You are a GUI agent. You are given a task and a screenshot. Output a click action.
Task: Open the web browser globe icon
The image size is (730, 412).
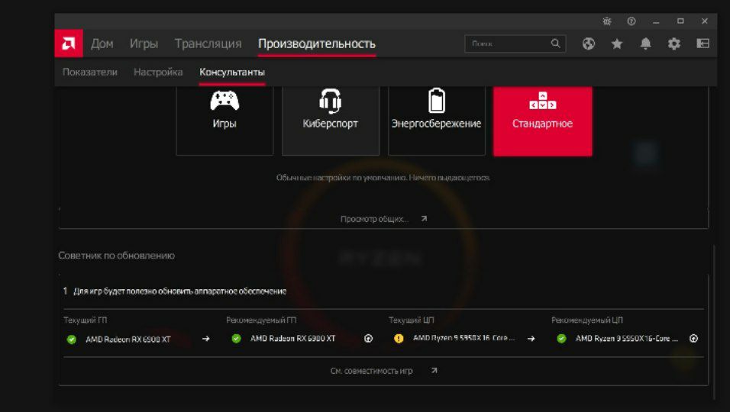click(x=589, y=43)
